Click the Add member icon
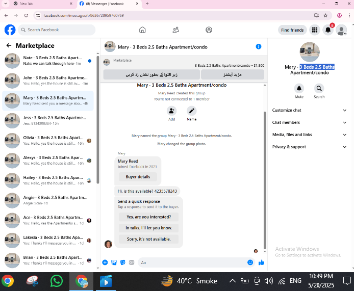The image size is (354, 291). (x=171, y=111)
